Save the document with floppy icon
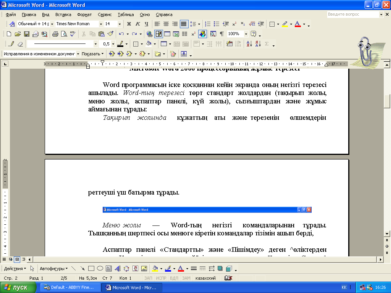Image resolution: width=391 pixels, height=293 pixels. coord(26,34)
